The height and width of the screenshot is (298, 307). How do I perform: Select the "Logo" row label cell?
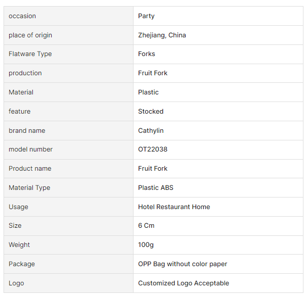tap(16, 283)
